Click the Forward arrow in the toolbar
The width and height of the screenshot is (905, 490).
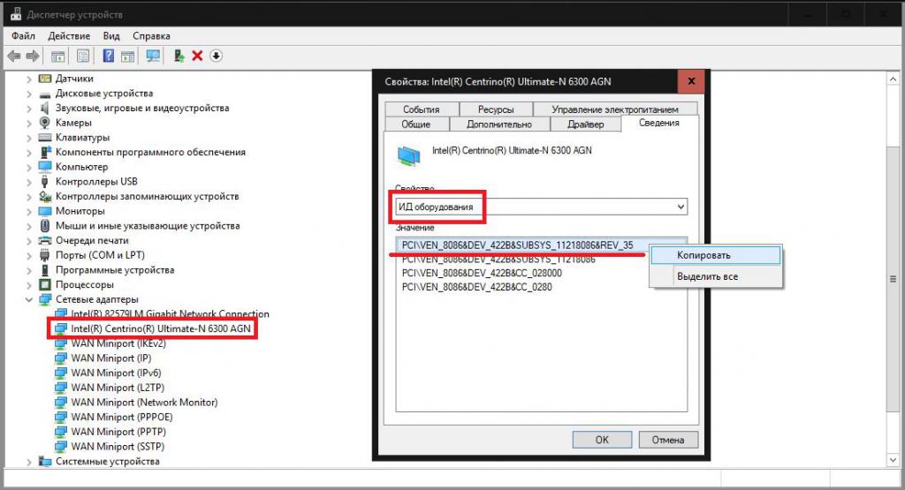(33, 56)
